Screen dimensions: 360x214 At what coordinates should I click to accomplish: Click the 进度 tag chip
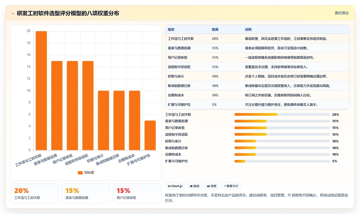[x=212, y=186]
